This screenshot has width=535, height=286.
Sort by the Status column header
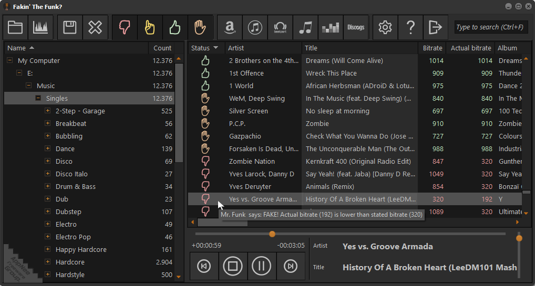pos(206,48)
